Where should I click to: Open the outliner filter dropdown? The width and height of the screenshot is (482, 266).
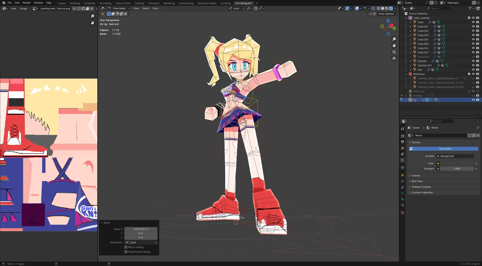pyautogui.click(x=471, y=8)
